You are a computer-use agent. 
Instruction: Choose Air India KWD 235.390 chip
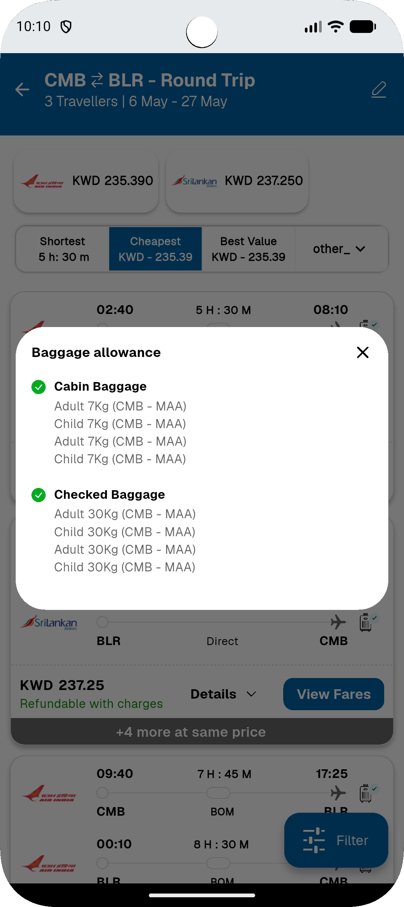point(86,181)
